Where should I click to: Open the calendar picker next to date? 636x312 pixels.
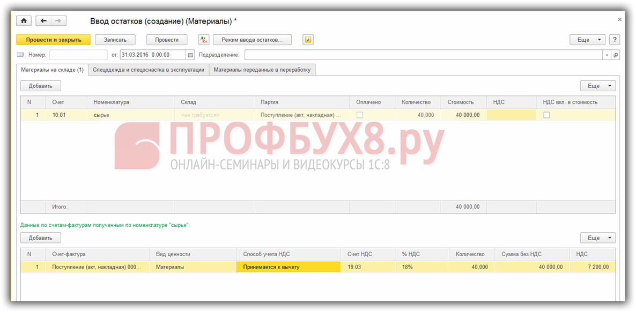(x=190, y=55)
